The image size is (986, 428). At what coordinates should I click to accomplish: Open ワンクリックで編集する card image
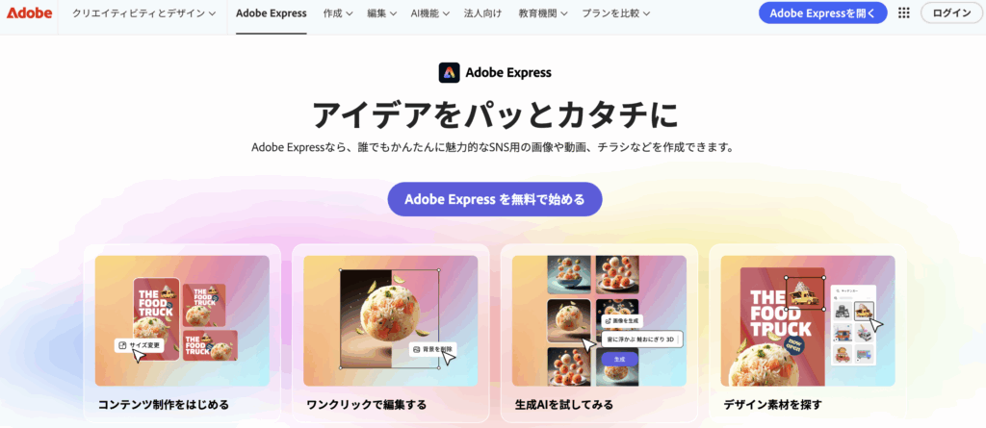click(391, 320)
